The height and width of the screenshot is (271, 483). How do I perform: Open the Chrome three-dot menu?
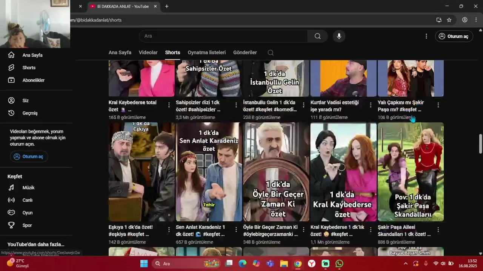click(x=476, y=20)
